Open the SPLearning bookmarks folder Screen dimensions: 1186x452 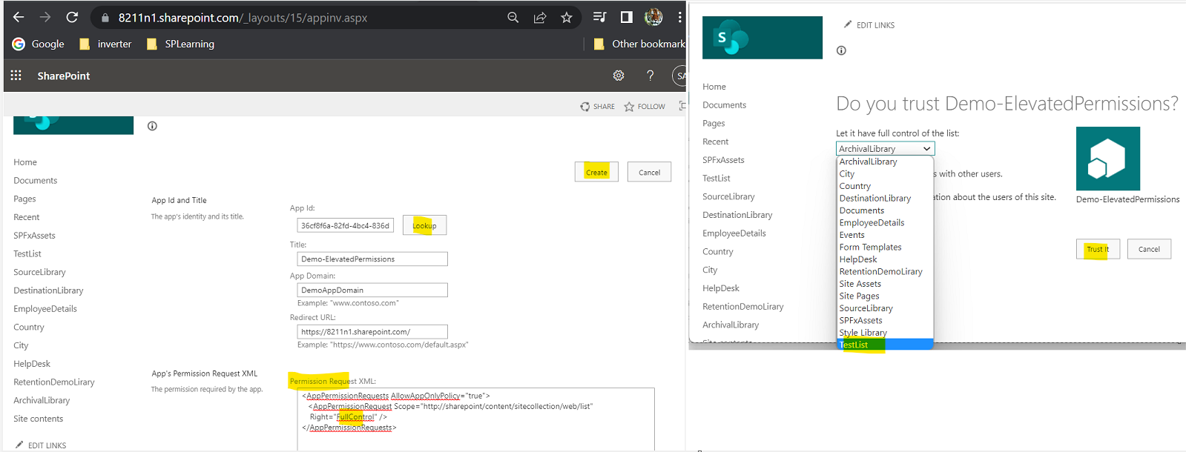(x=180, y=44)
